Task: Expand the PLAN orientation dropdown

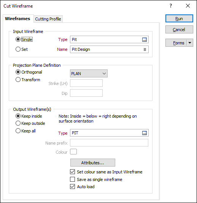Action: coord(89,74)
